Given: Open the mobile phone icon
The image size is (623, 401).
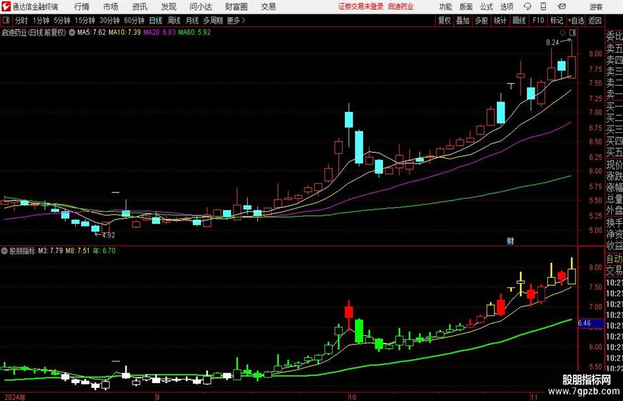Looking at the screenshot, I should click(543, 7).
